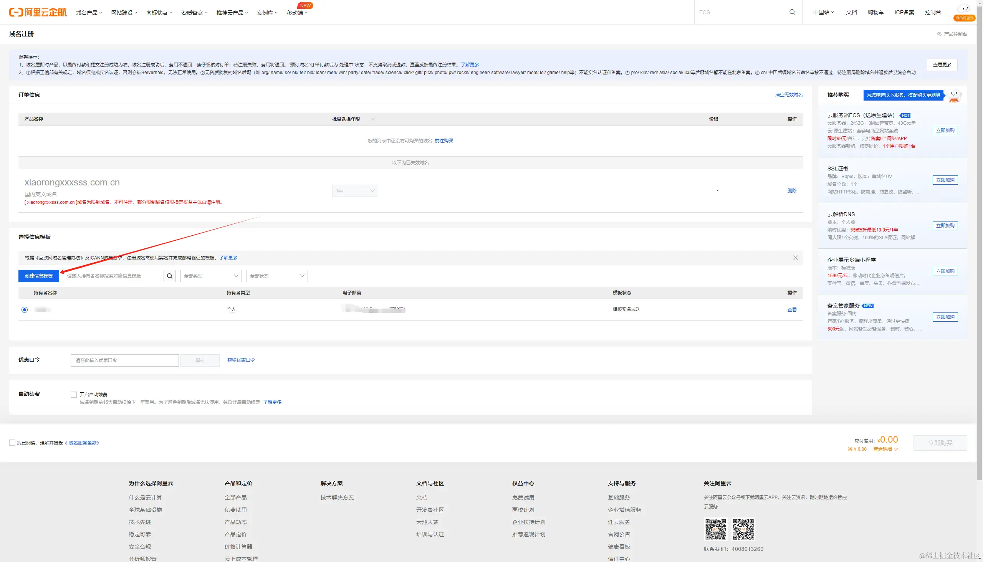The image size is (983, 562).
Task: Click the coupon code input field
Action: (124, 360)
